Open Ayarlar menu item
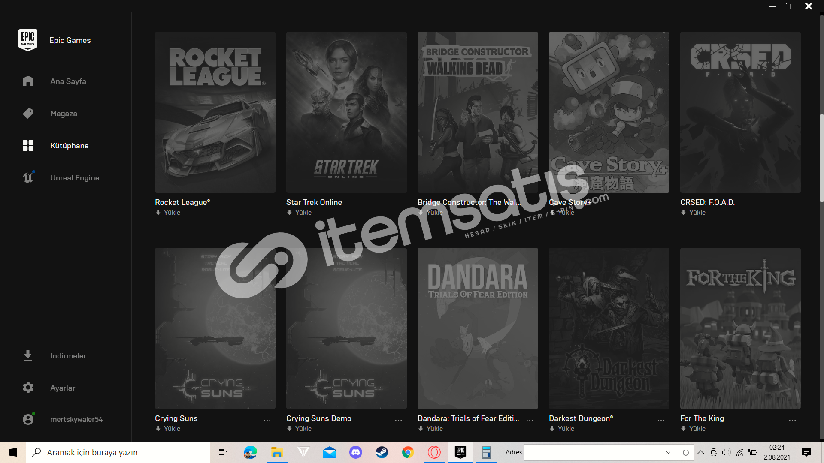Screen dimensions: 824x463 click(63, 388)
